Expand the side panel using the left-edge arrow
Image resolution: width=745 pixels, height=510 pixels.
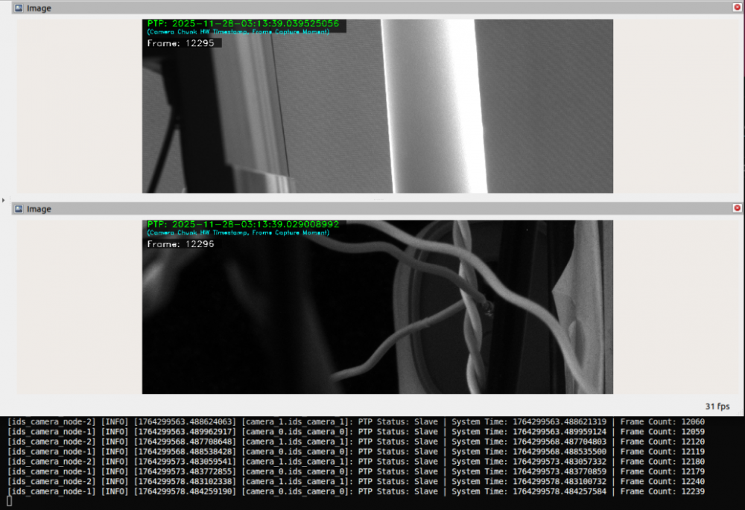pyautogui.click(x=4, y=200)
